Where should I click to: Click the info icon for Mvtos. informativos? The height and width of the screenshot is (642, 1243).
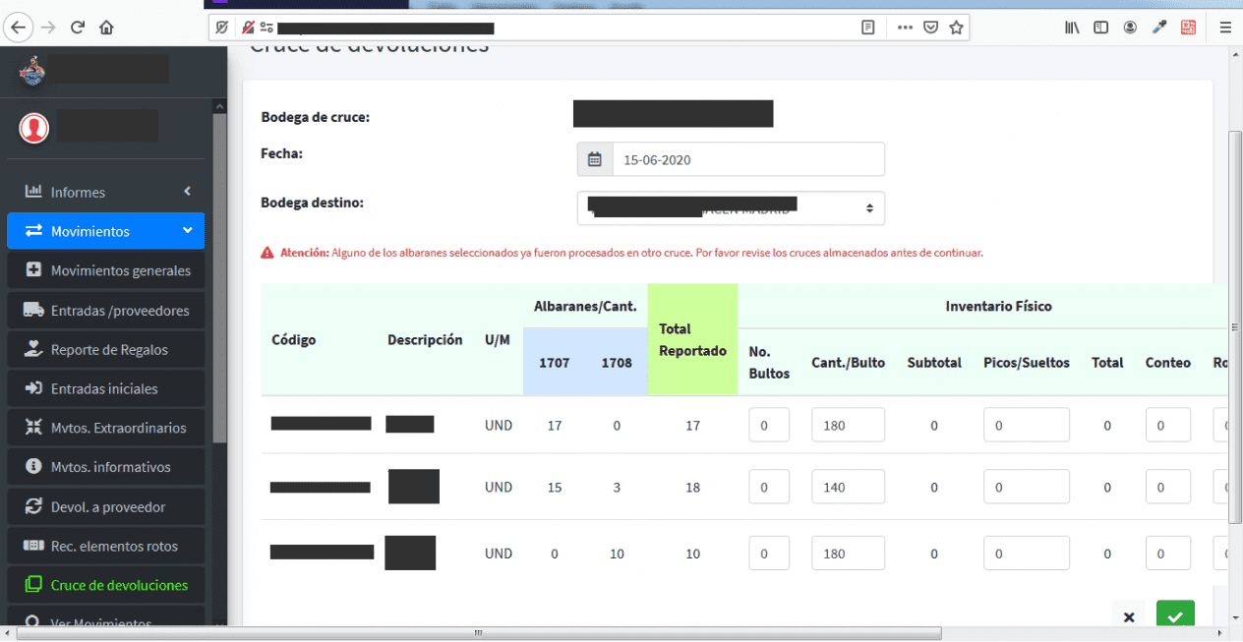[33, 467]
